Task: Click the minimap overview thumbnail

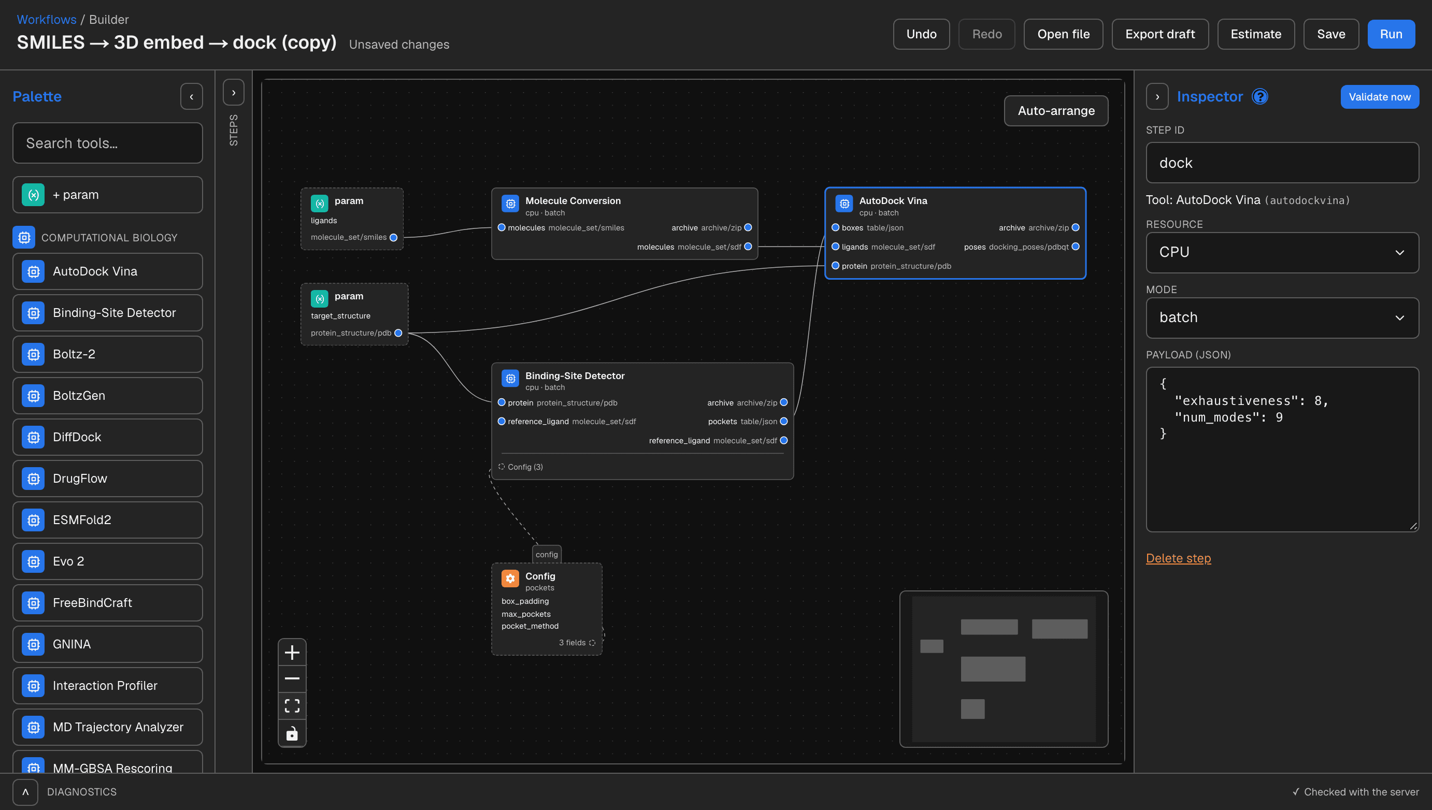Action: point(1004,669)
